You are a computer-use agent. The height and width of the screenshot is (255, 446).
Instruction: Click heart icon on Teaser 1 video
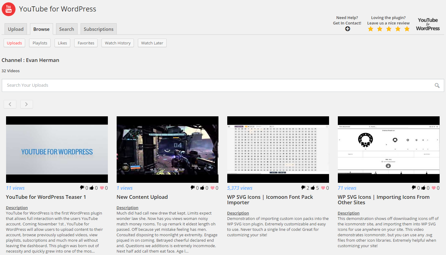pyautogui.click(x=102, y=188)
